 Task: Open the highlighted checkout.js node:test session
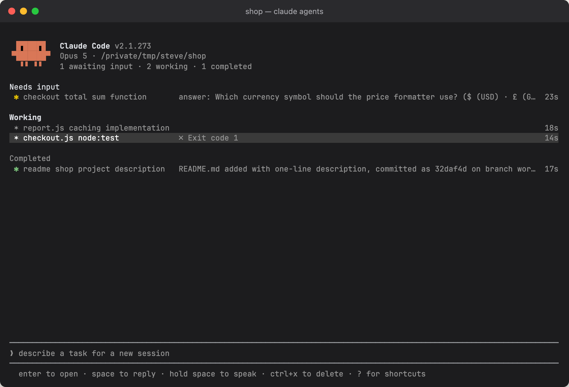pos(284,138)
